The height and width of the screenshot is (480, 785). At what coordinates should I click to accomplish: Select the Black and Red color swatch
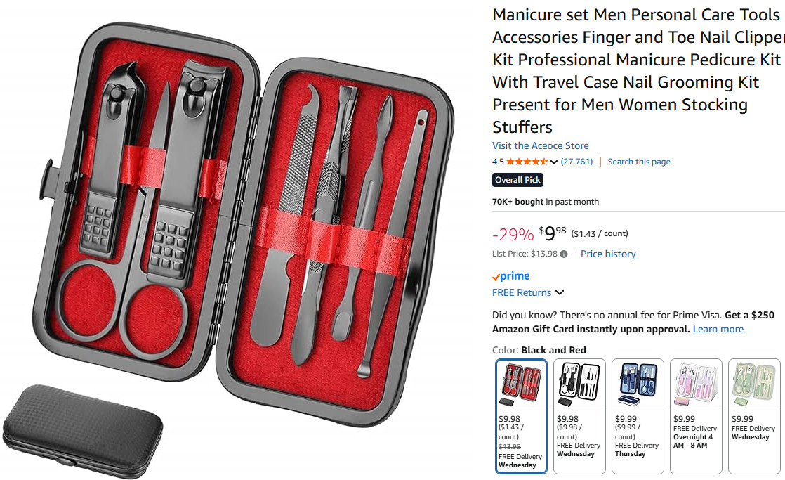click(x=521, y=416)
